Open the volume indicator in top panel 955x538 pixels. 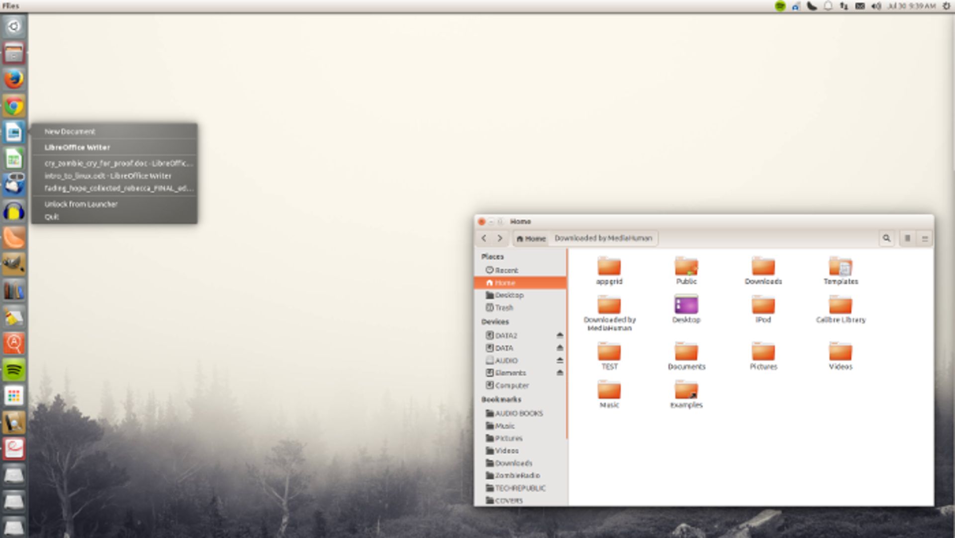coord(875,6)
